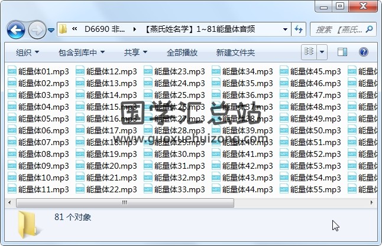Click 全部播放 toolbar button

[182, 53]
